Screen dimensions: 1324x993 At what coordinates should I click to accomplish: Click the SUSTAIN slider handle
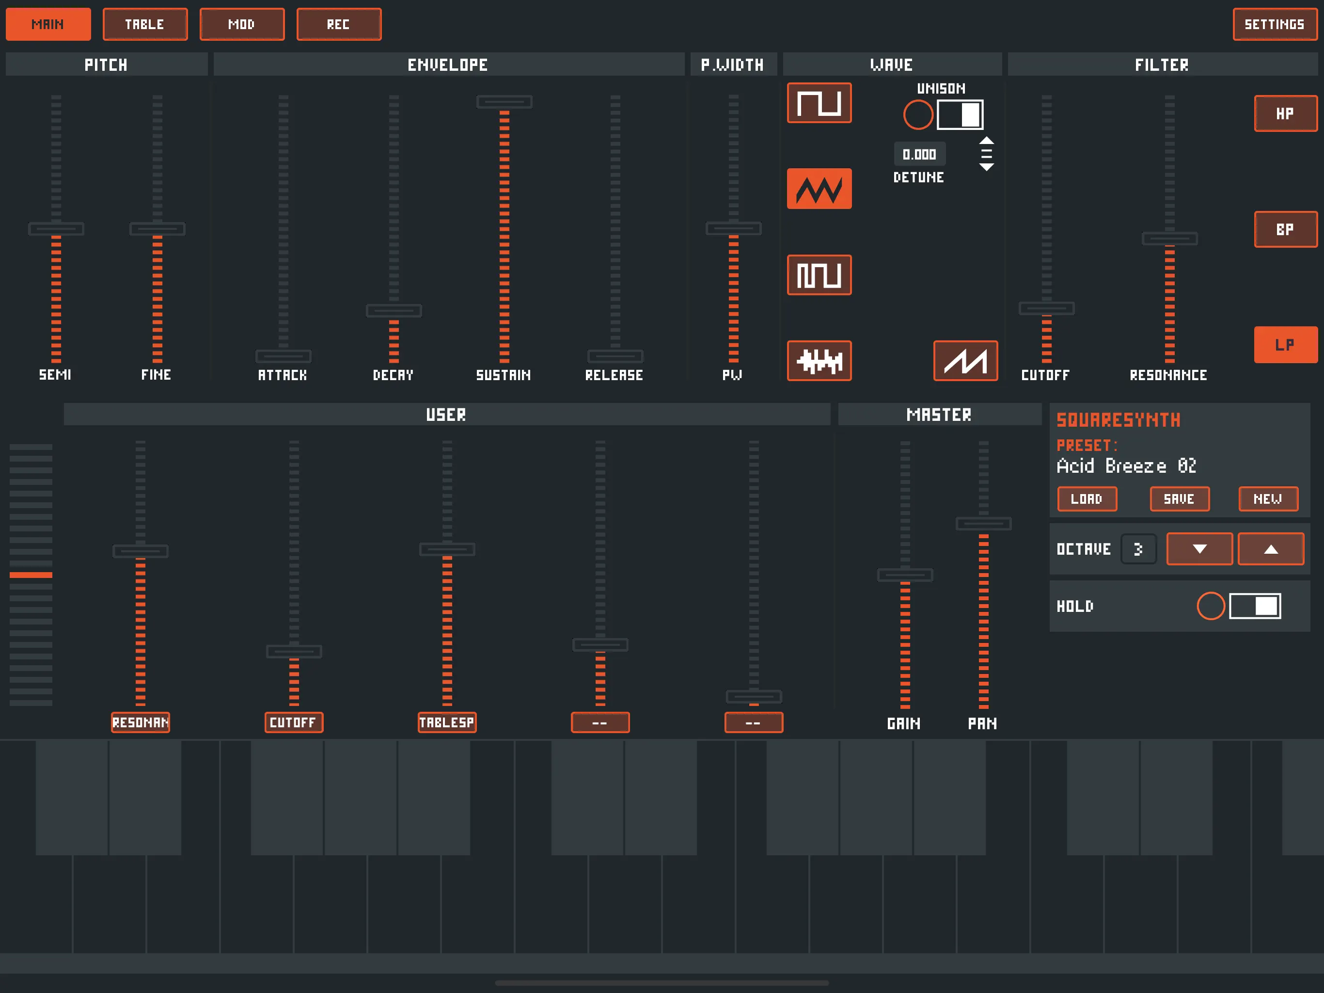point(504,102)
